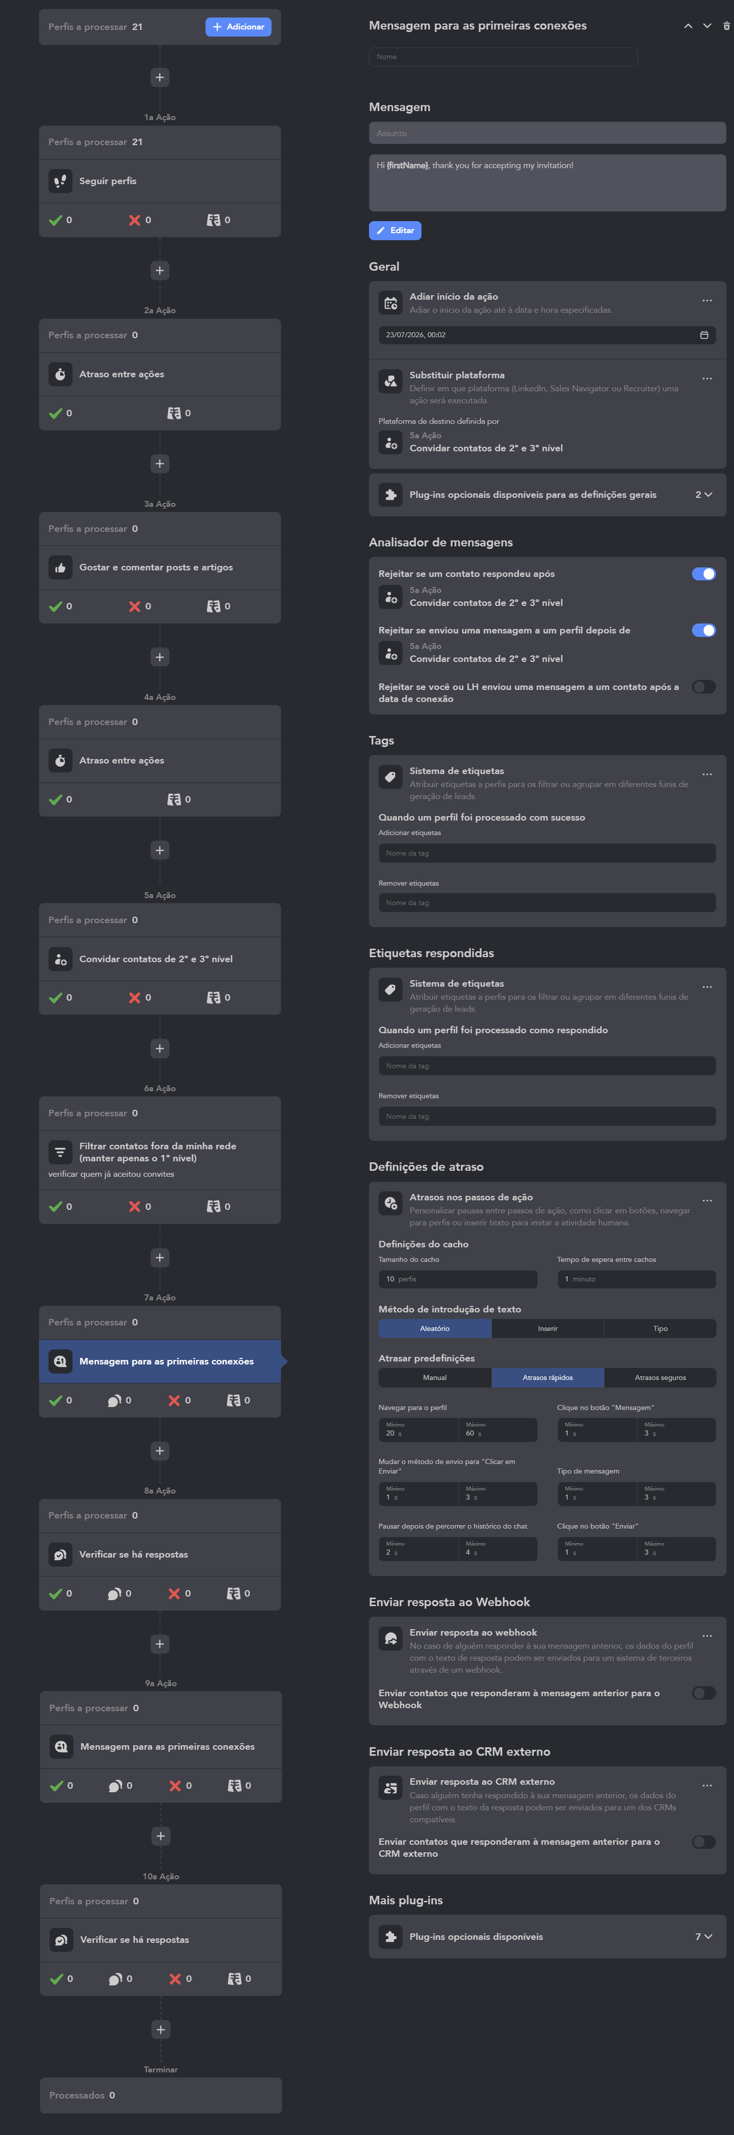
Task: Select the Atrasos seguros preset tab
Action: click(x=660, y=1377)
